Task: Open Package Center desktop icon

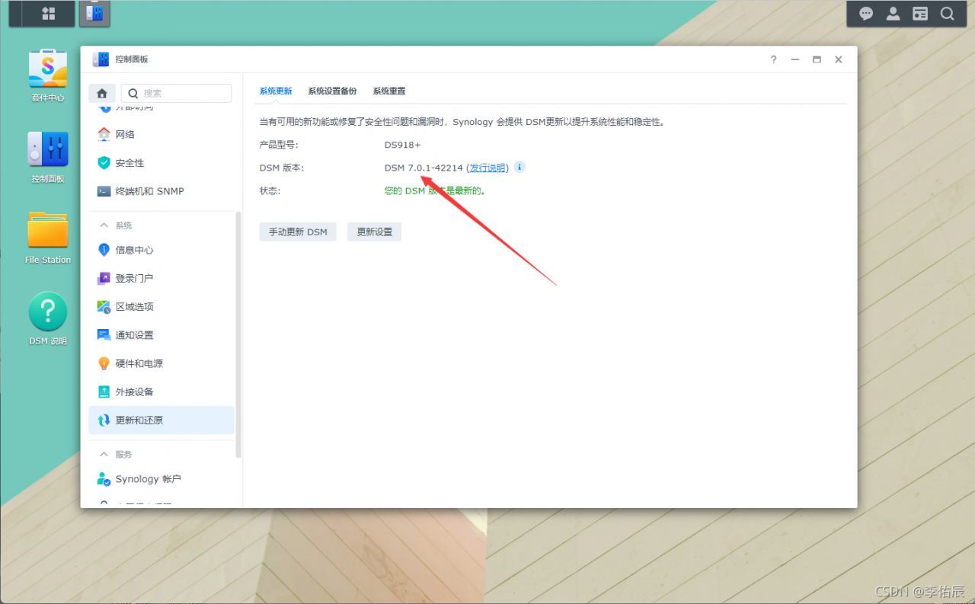Action: pyautogui.click(x=47, y=75)
